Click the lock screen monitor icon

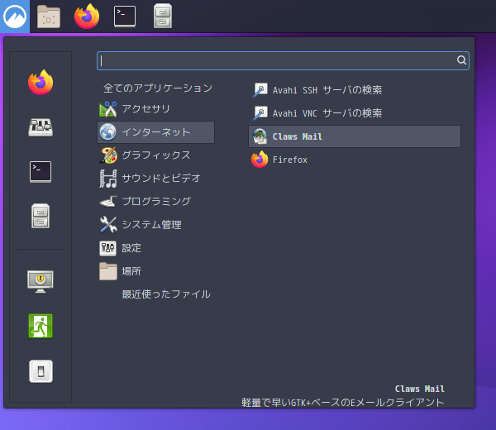41,281
